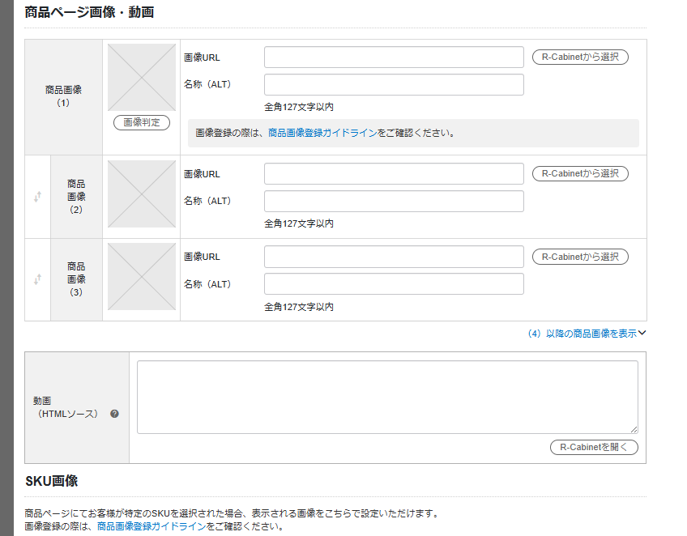Click R-Cabinetから選択 for 商品画像（3）
The image size is (687, 536).
click(580, 257)
